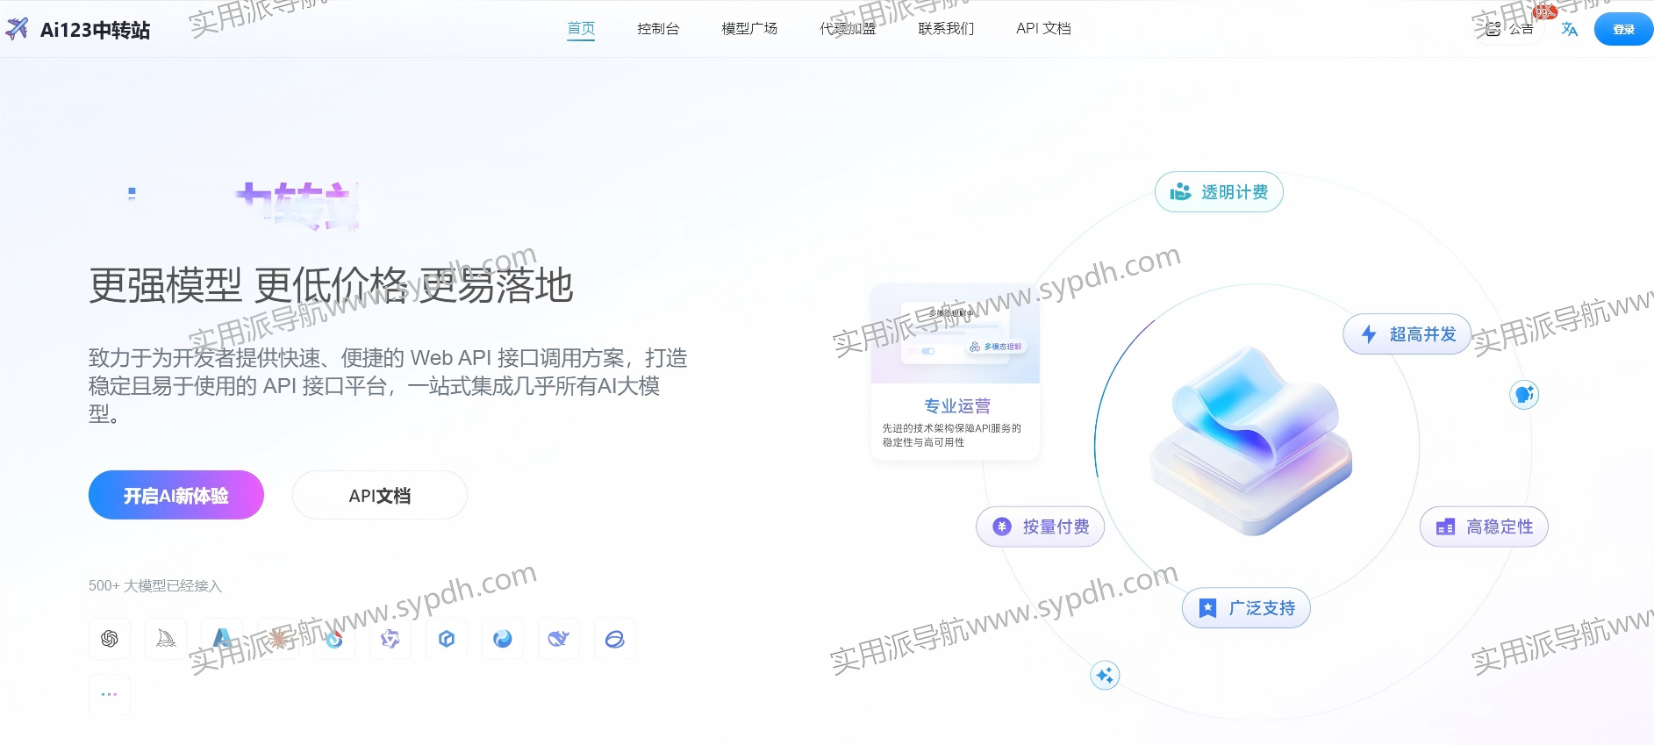The image size is (1654, 745).
Task: Click the language translate icon
Action: [x=1570, y=29]
